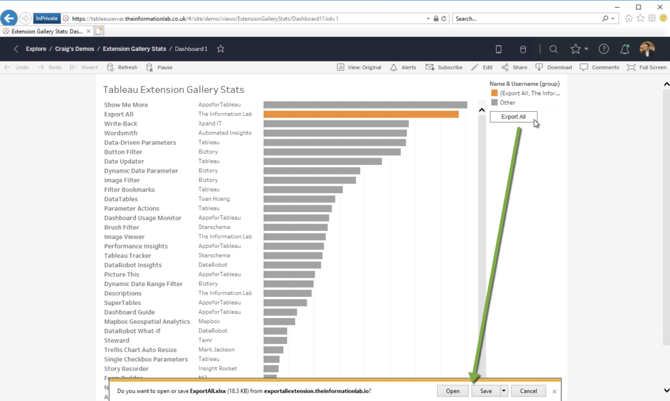This screenshot has height=401, width=670.
Task: Click Undo in the toolbar
Action: (16, 67)
